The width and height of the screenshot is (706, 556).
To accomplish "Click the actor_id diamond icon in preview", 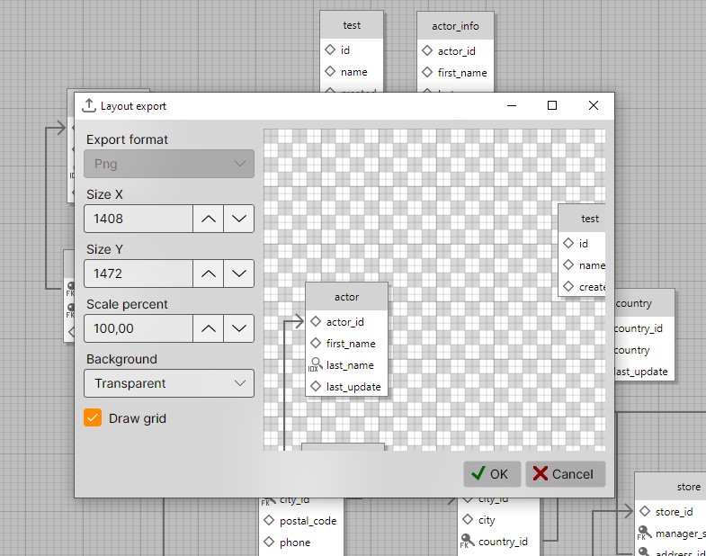I will coord(316,321).
